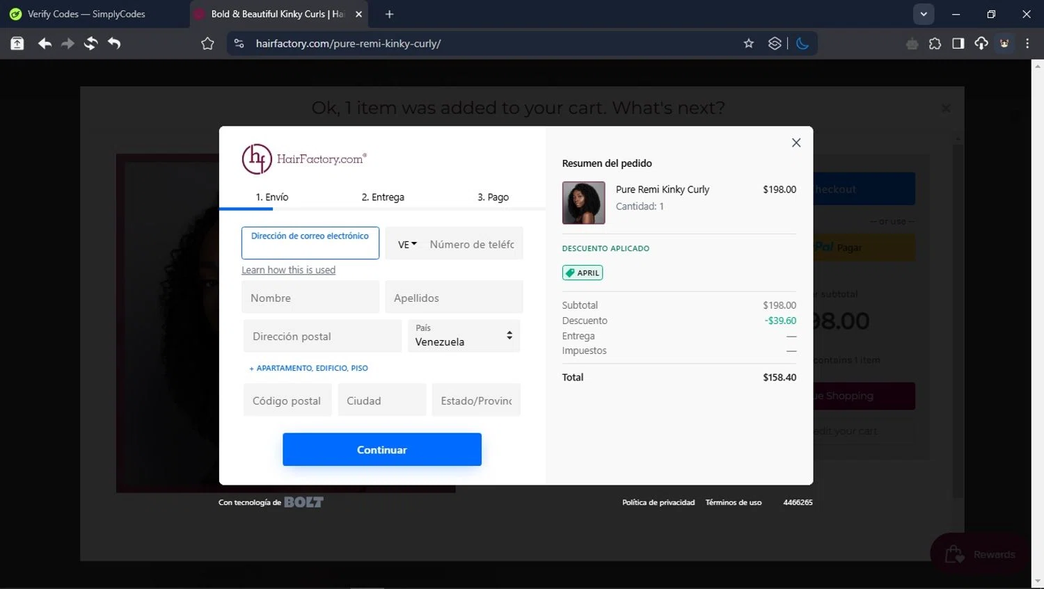Select the 2. Entrega step tab

tap(383, 197)
